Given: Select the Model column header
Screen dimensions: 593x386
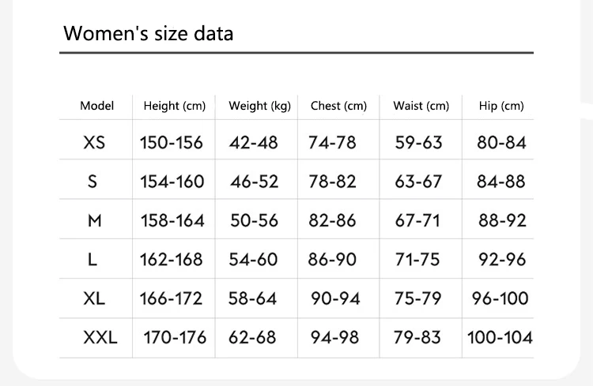Looking at the screenshot, I should (97, 106).
